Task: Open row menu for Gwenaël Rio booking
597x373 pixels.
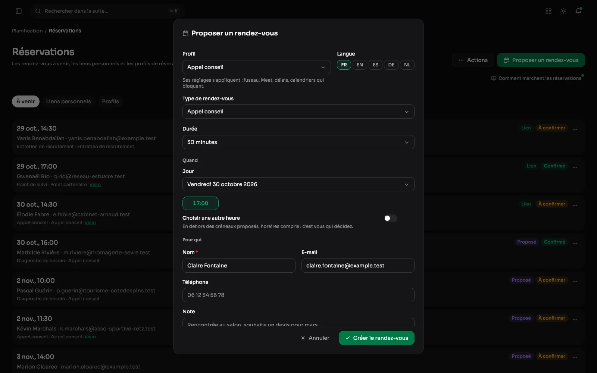Action: pos(575,167)
